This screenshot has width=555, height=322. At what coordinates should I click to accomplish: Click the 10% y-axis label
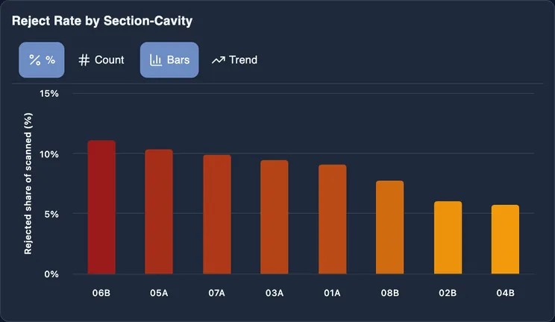(x=49, y=154)
